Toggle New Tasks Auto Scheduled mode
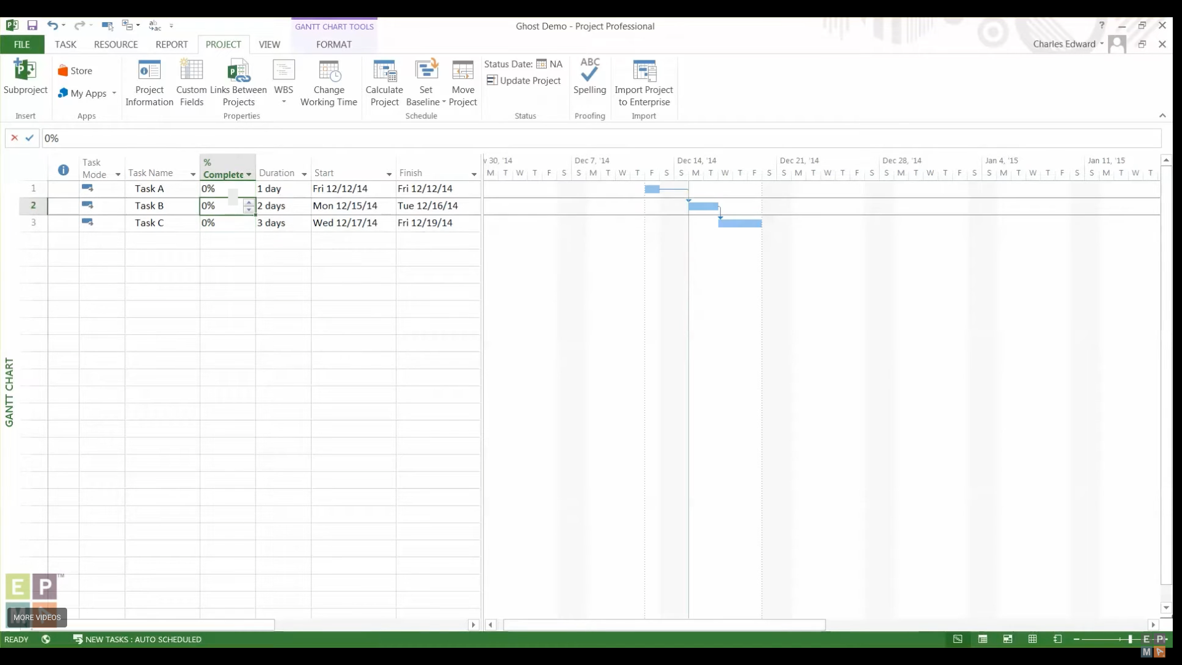1182x665 pixels. [137, 639]
